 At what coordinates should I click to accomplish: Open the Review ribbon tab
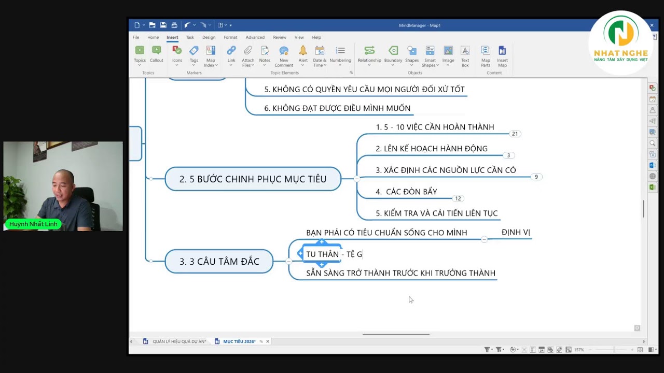(x=280, y=37)
